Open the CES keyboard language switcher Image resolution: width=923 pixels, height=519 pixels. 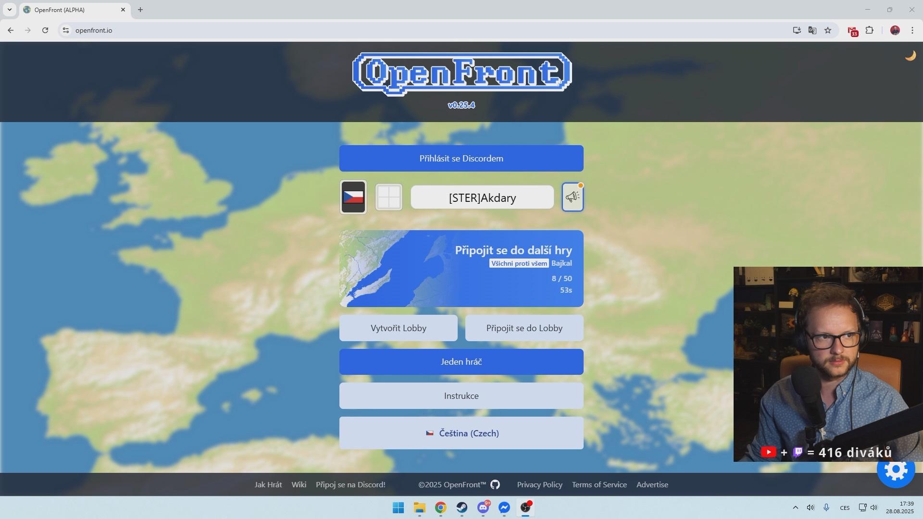click(845, 508)
